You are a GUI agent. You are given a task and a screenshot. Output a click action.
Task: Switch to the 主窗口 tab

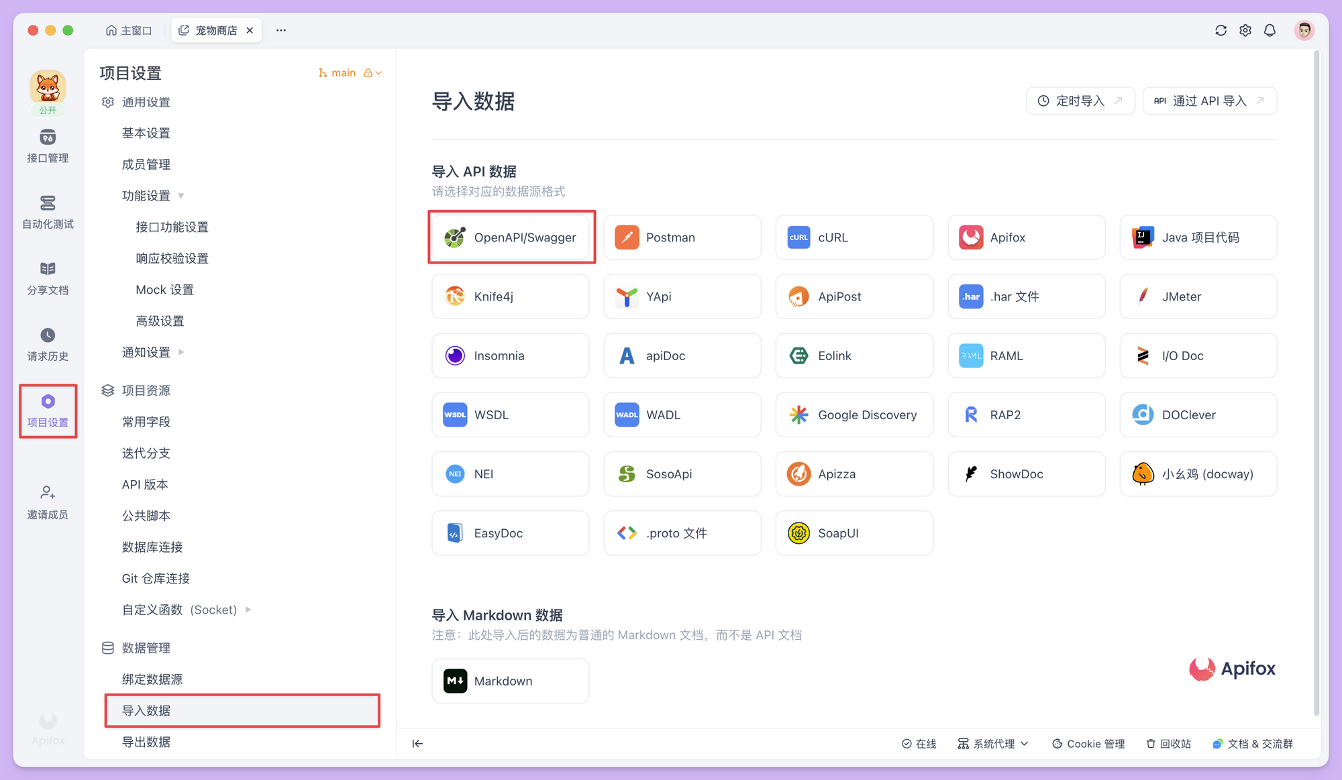[x=128, y=30]
